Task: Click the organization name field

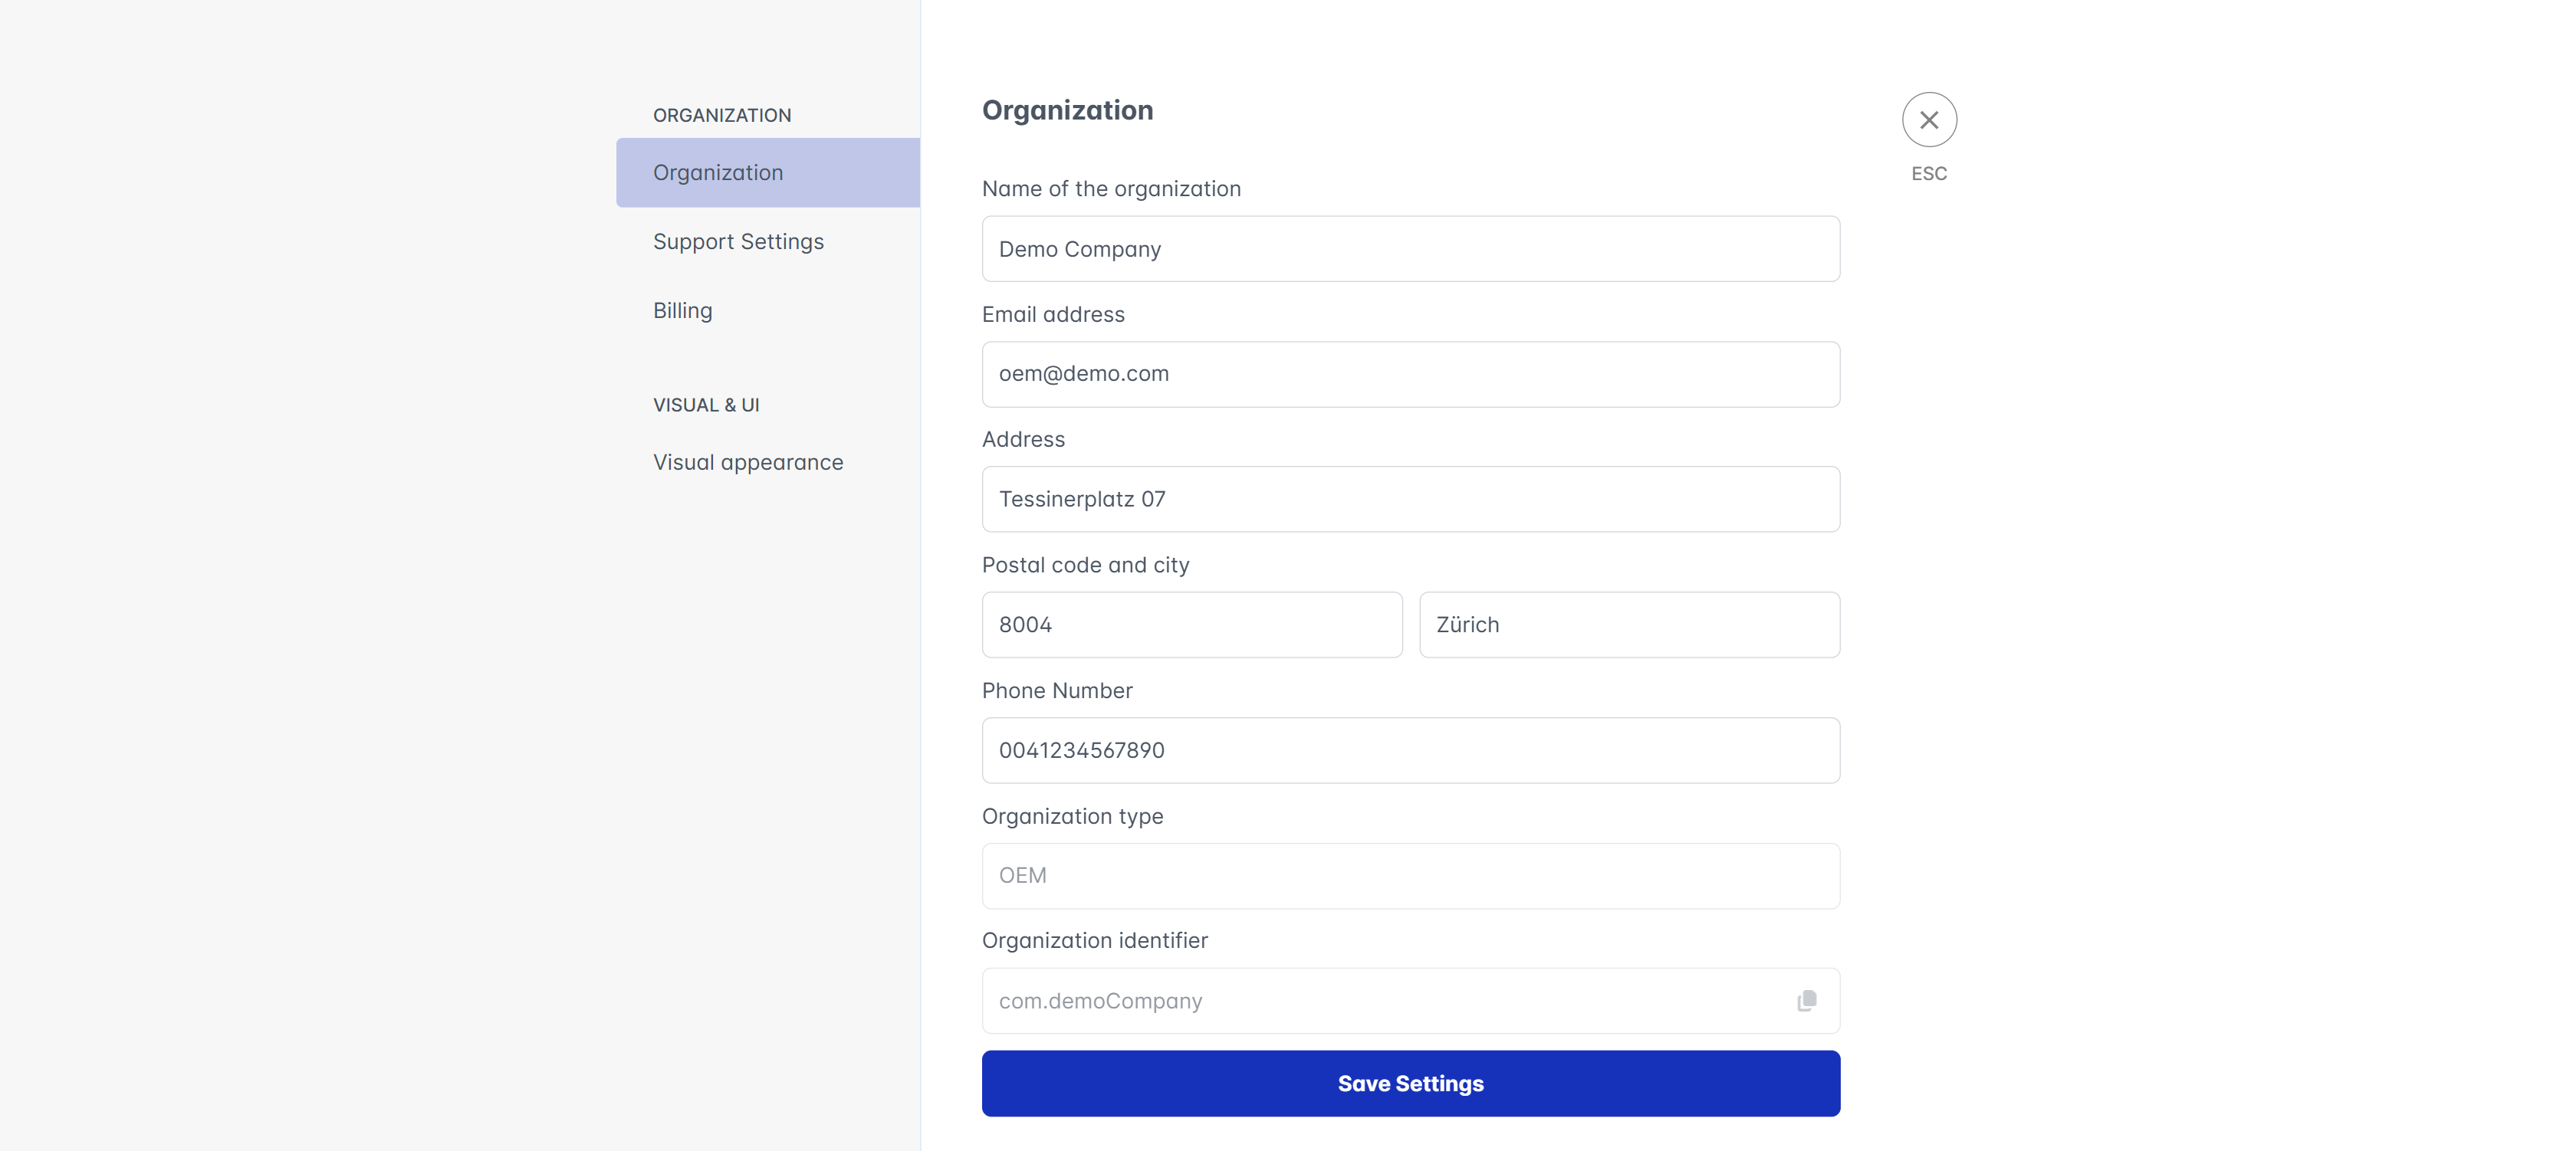Action: pyautogui.click(x=1409, y=249)
